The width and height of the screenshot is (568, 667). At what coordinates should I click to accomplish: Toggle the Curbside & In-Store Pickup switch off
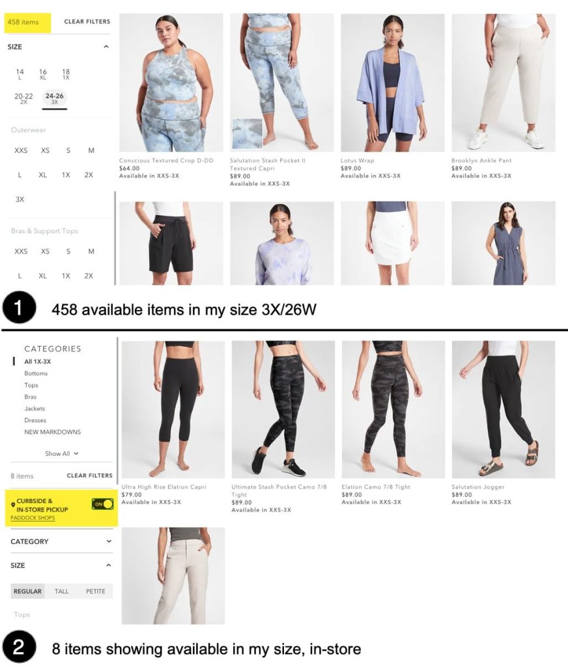[x=102, y=504]
